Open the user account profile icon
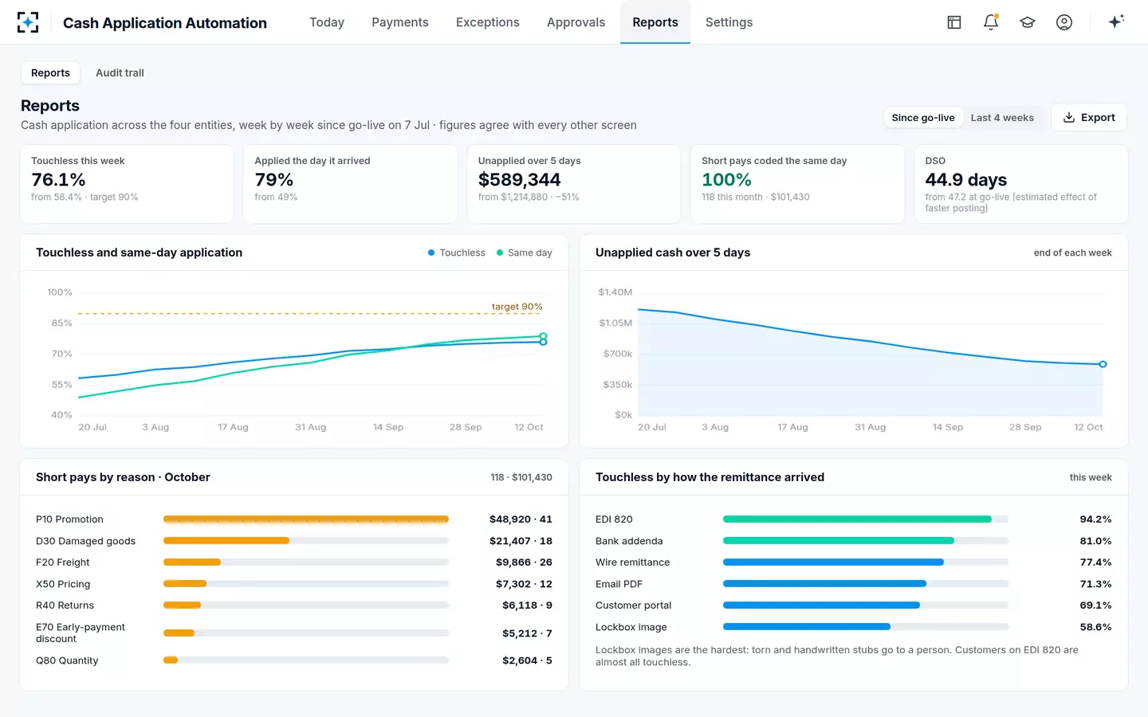The width and height of the screenshot is (1148, 717). click(x=1064, y=22)
